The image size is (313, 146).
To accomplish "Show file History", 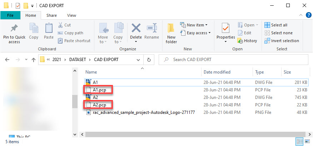I will click(247, 41).
